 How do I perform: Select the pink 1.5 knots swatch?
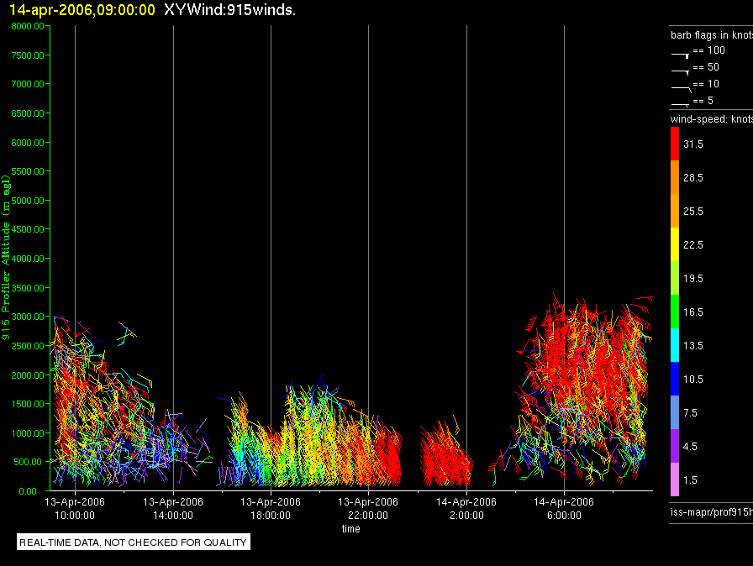(675, 480)
